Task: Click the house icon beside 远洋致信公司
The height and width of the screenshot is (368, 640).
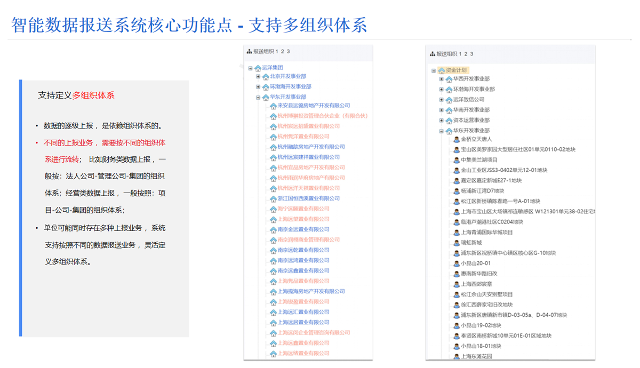Action: pos(449,100)
